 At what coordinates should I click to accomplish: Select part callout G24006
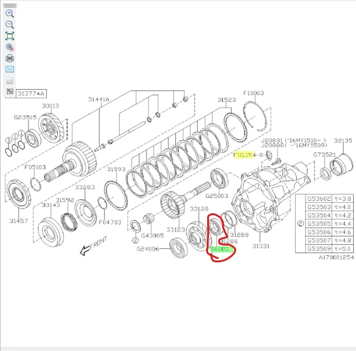pos(148,249)
